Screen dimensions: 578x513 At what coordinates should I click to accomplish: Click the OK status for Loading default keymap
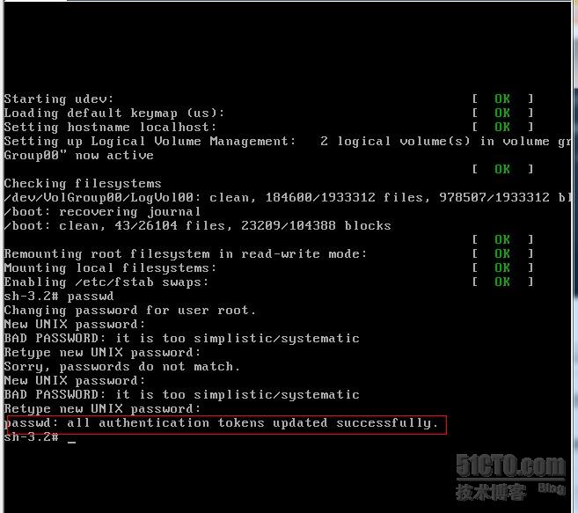pos(502,113)
